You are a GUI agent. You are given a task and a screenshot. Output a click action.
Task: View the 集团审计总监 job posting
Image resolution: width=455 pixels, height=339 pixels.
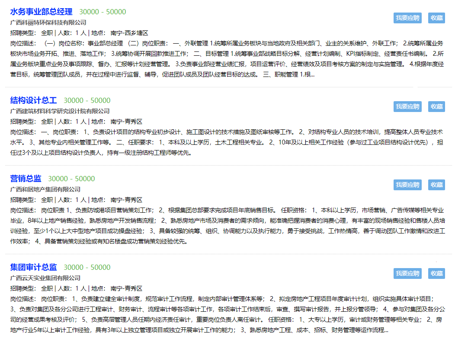coord(33,267)
